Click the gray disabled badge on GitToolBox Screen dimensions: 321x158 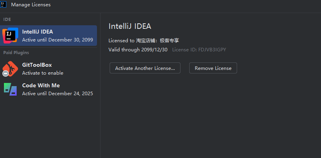point(5,73)
